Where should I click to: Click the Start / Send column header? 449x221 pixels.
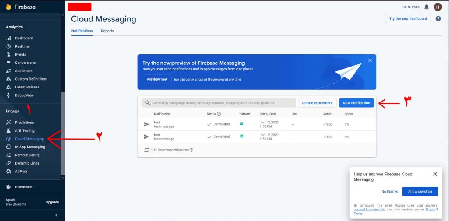pos(268,114)
